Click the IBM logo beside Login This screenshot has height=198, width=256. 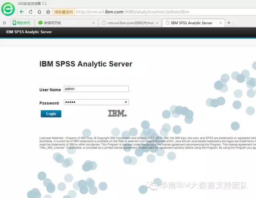(117, 113)
